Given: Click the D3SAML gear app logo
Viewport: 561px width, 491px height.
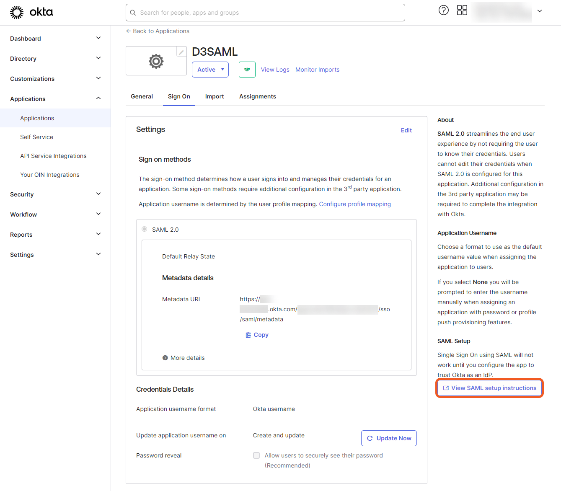Looking at the screenshot, I should [x=156, y=61].
